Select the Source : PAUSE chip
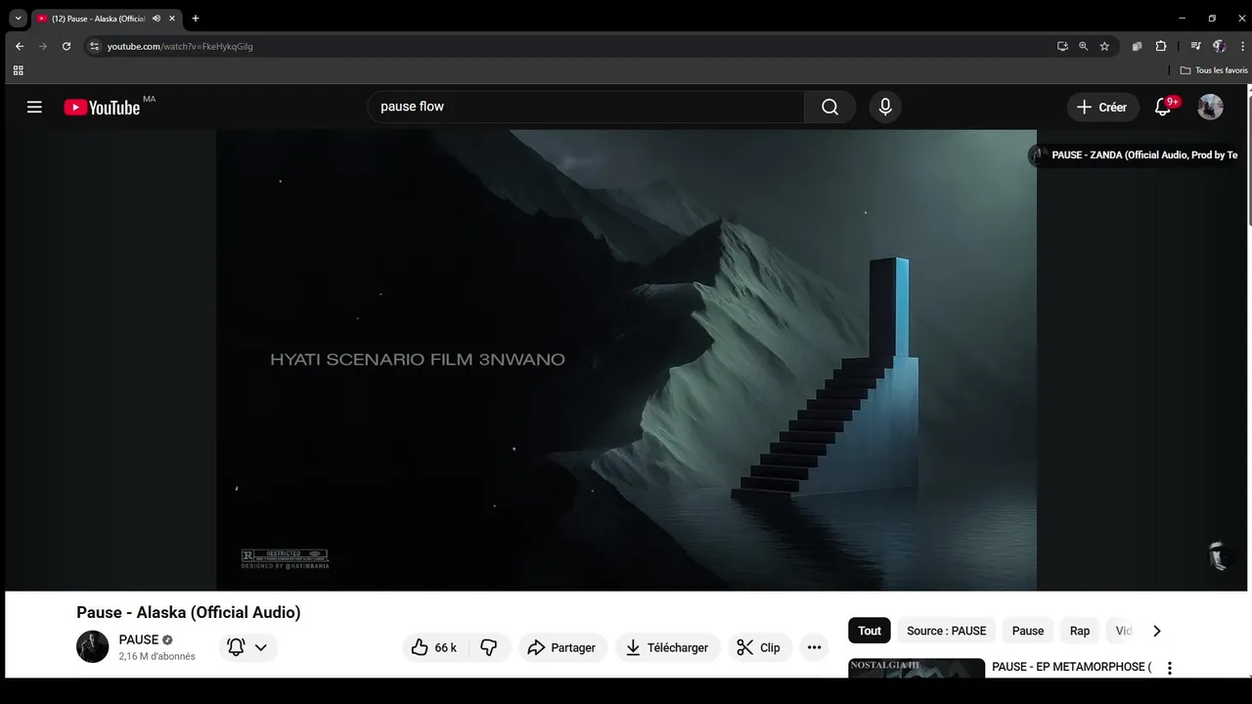The image size is (1252, 704). point(946,631)
